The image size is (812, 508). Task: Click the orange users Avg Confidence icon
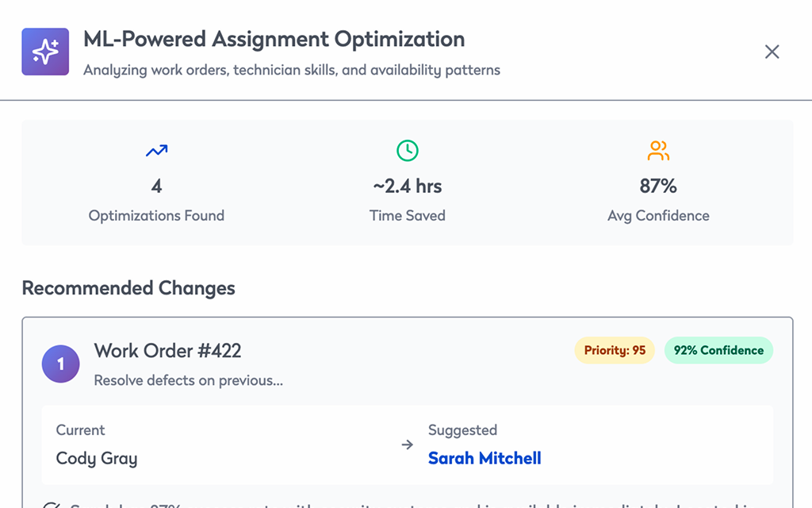tap(658, 151)
